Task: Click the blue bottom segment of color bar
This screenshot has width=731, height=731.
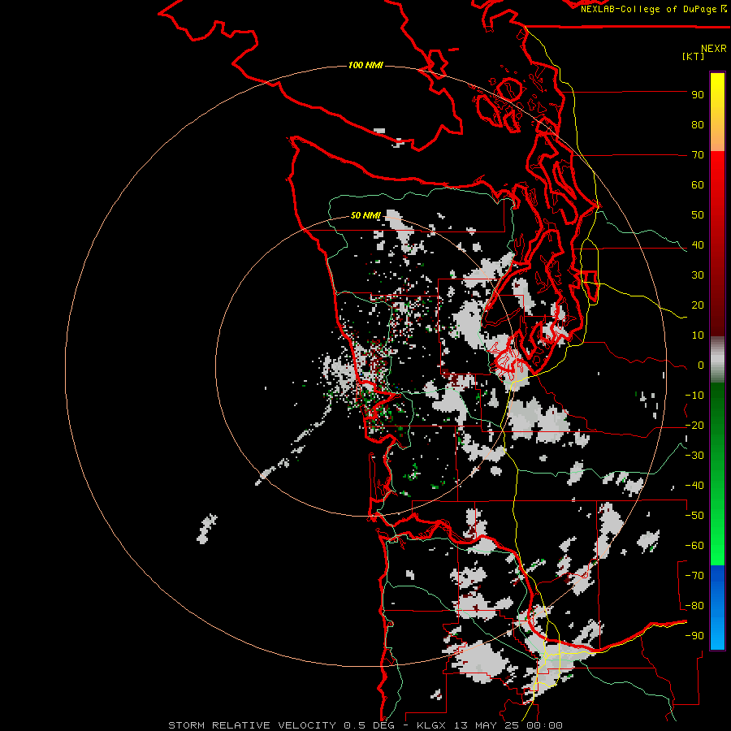Action: tap(717, 607)
